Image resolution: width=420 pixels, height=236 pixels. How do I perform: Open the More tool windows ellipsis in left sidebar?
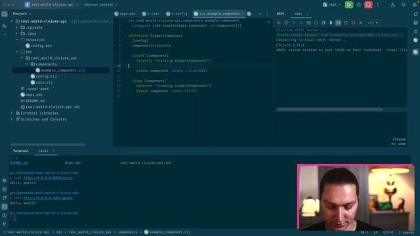(5, 34)
